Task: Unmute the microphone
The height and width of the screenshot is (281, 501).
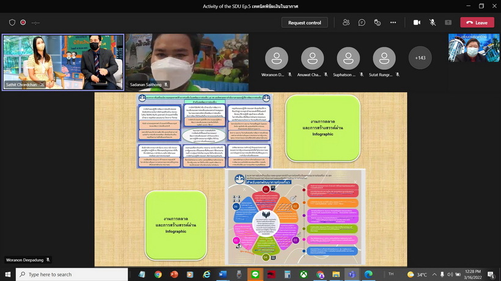Action: coord(433,23)
